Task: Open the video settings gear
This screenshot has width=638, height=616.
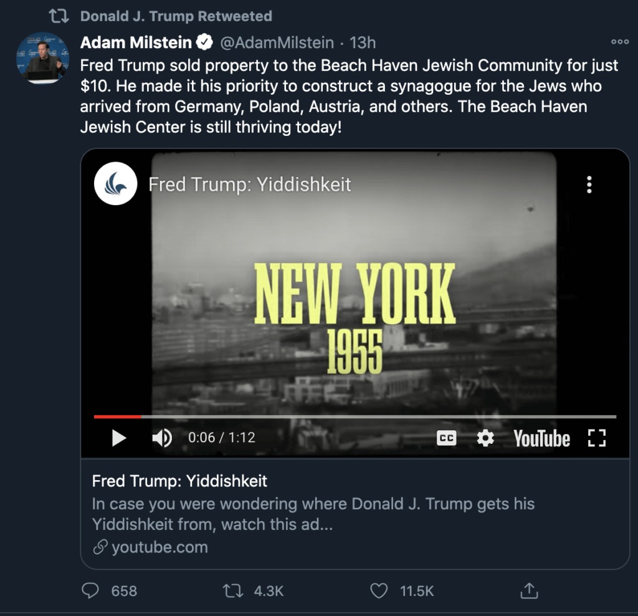Action: point(485,438)
